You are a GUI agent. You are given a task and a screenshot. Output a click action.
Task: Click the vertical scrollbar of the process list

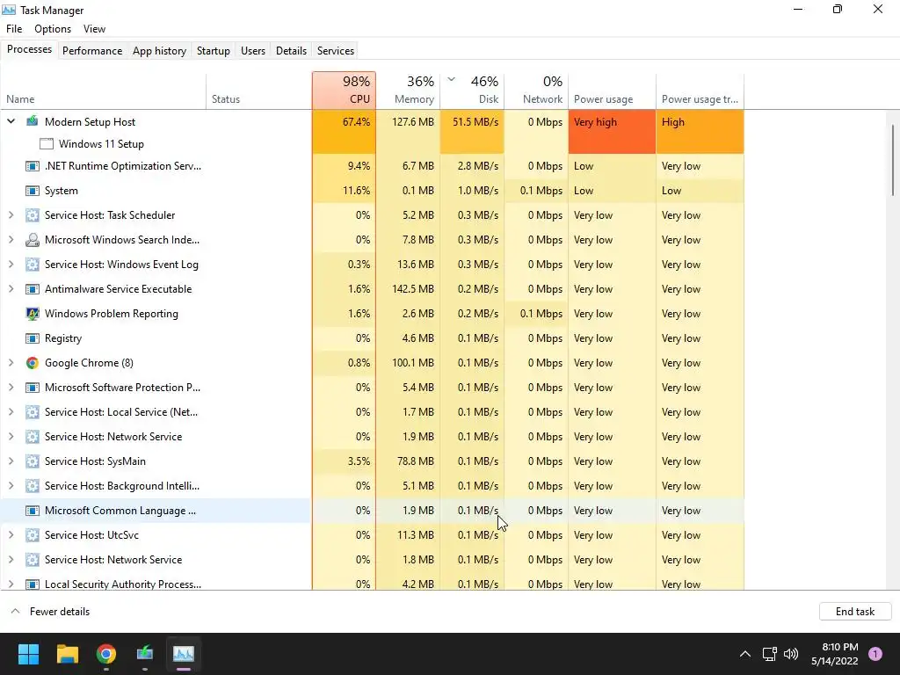[x=893, y=160]
